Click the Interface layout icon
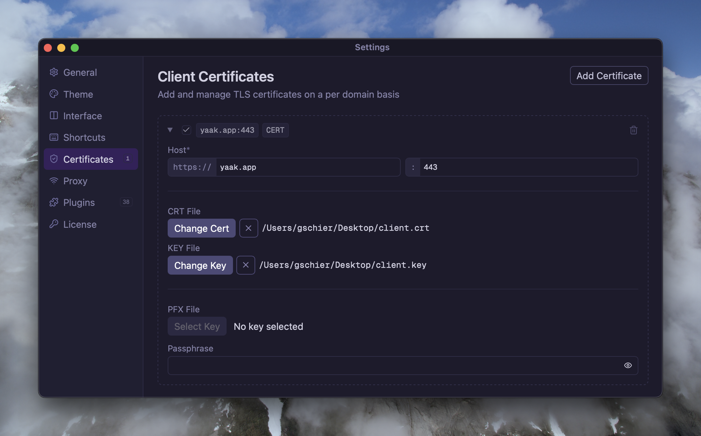The height and width of the screenshot is (436, 701). pyautogui.click(x=54, y=116)
